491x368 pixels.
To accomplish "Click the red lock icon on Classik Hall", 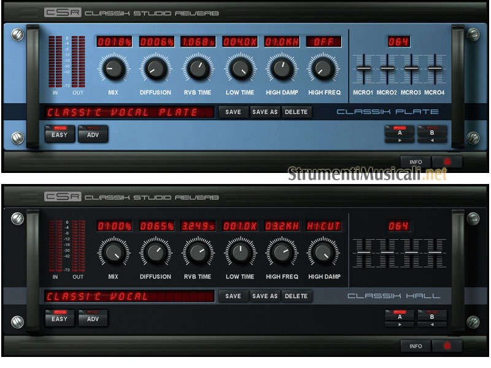I will [447, 346].
